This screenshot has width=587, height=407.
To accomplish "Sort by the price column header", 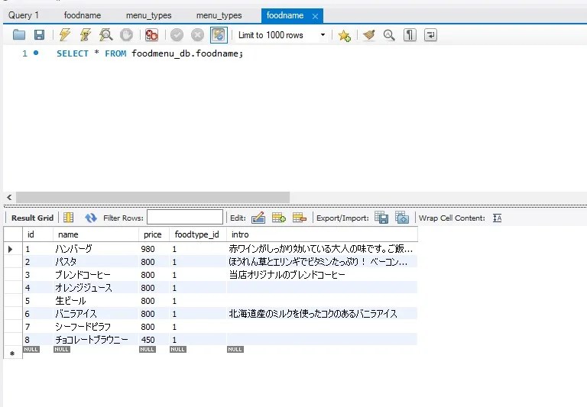I will tap(154, 234).
